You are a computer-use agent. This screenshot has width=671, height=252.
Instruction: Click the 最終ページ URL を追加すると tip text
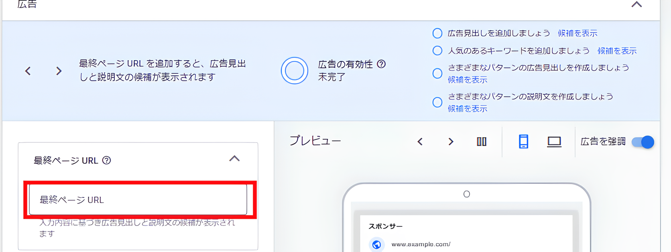pyautogui.click(x=163, y=70)
